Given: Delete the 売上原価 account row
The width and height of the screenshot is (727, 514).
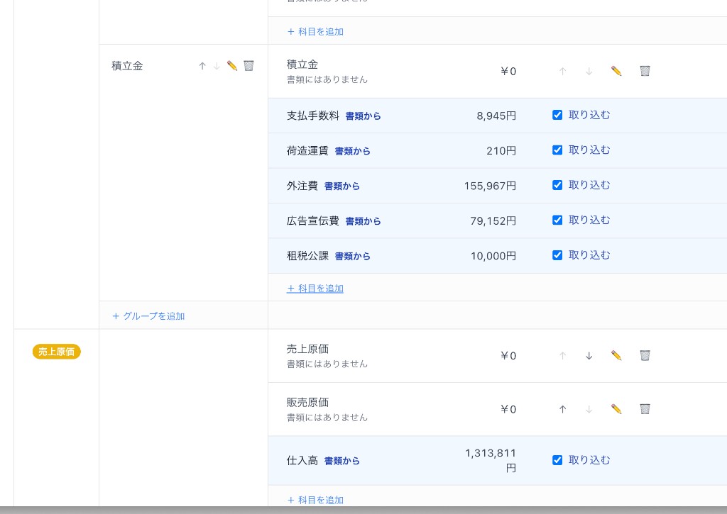Looking at the screenshot, I should [x=645, y=355].
